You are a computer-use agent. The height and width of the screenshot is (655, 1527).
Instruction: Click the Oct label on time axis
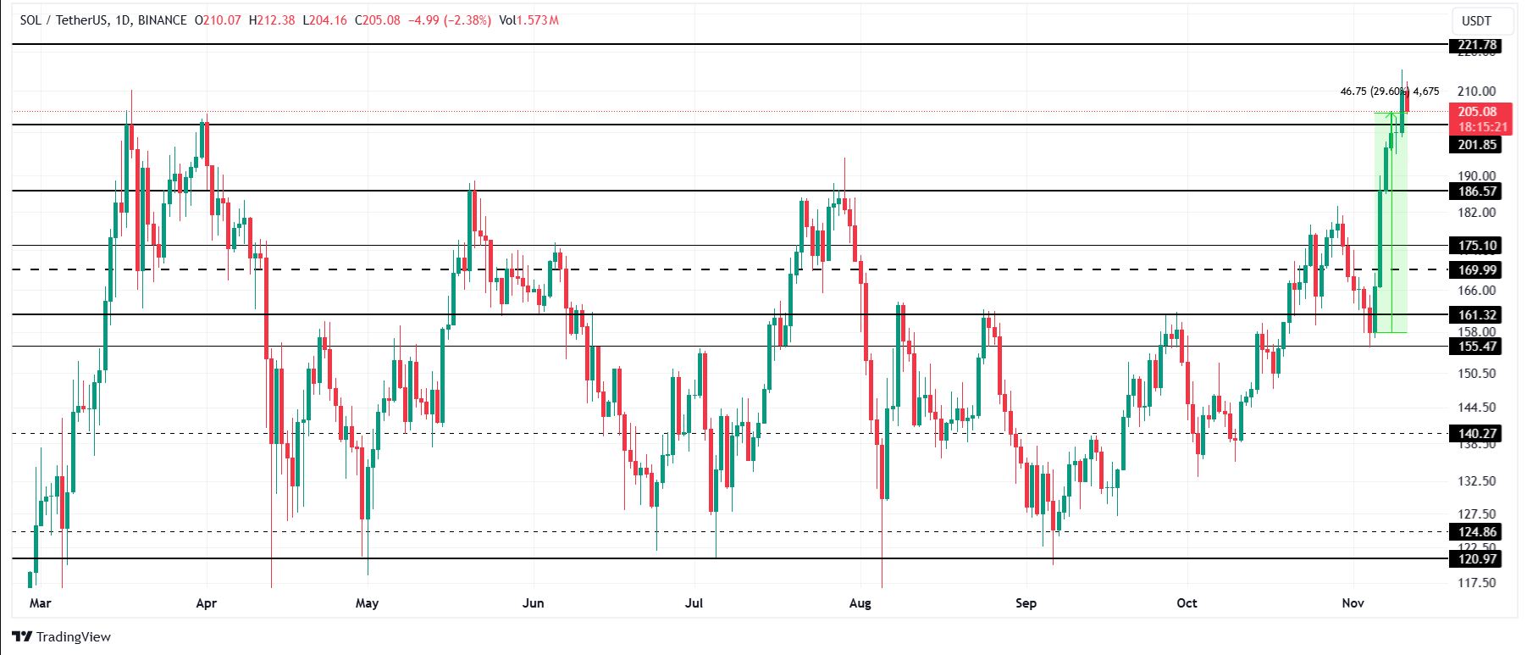tap(1187, 603)
